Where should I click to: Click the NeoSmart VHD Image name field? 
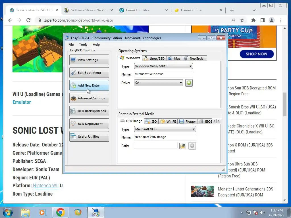165,137
